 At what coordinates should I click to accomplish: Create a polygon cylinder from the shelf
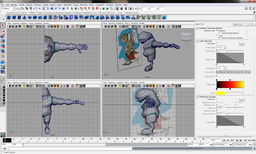[x=19, y=18]
